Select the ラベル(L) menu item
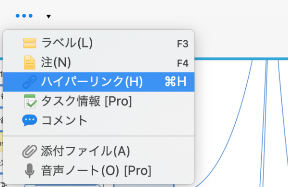The width and height of the screenshot is (288, 187). [x=98, y=43]
